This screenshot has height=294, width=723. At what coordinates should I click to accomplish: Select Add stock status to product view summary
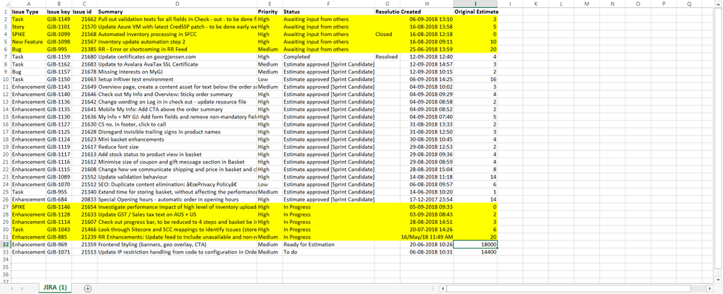(177, 154)
